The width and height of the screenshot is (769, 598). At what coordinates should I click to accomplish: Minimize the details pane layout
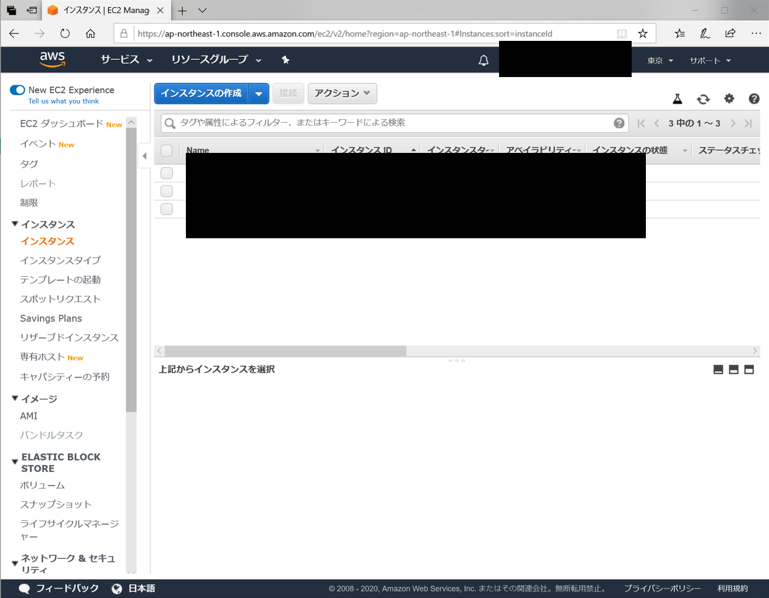(718, 370)
